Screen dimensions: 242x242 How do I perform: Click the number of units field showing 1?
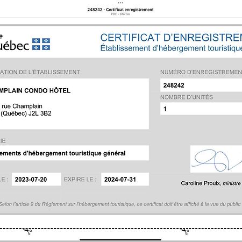pyautogui.click(x=201, y=109)
